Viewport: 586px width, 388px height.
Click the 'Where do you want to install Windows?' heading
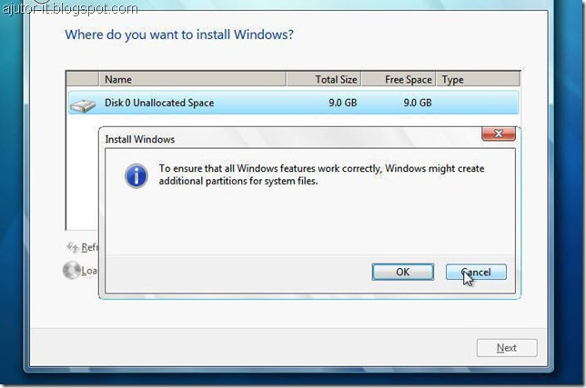[179, 35]
